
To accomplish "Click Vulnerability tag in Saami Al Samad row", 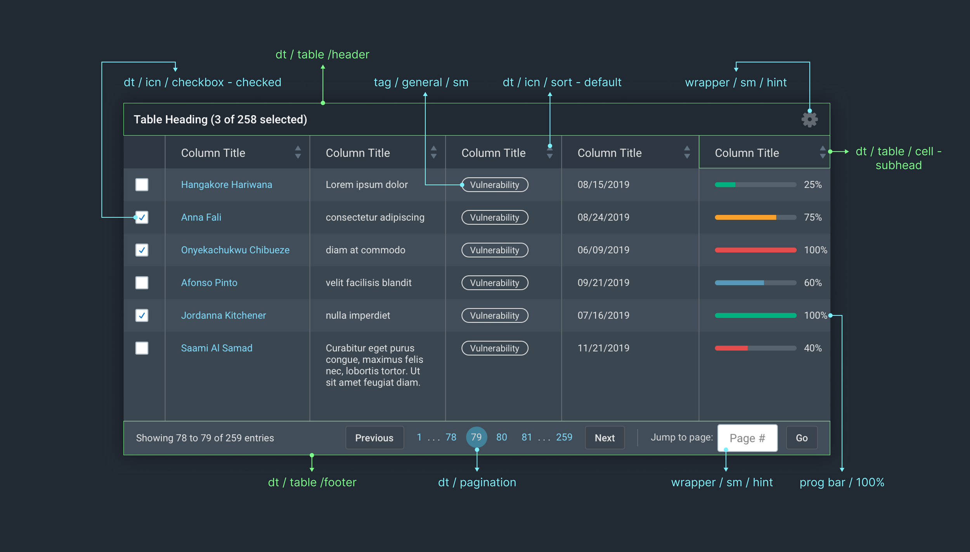I will click(x=494, y=348).
